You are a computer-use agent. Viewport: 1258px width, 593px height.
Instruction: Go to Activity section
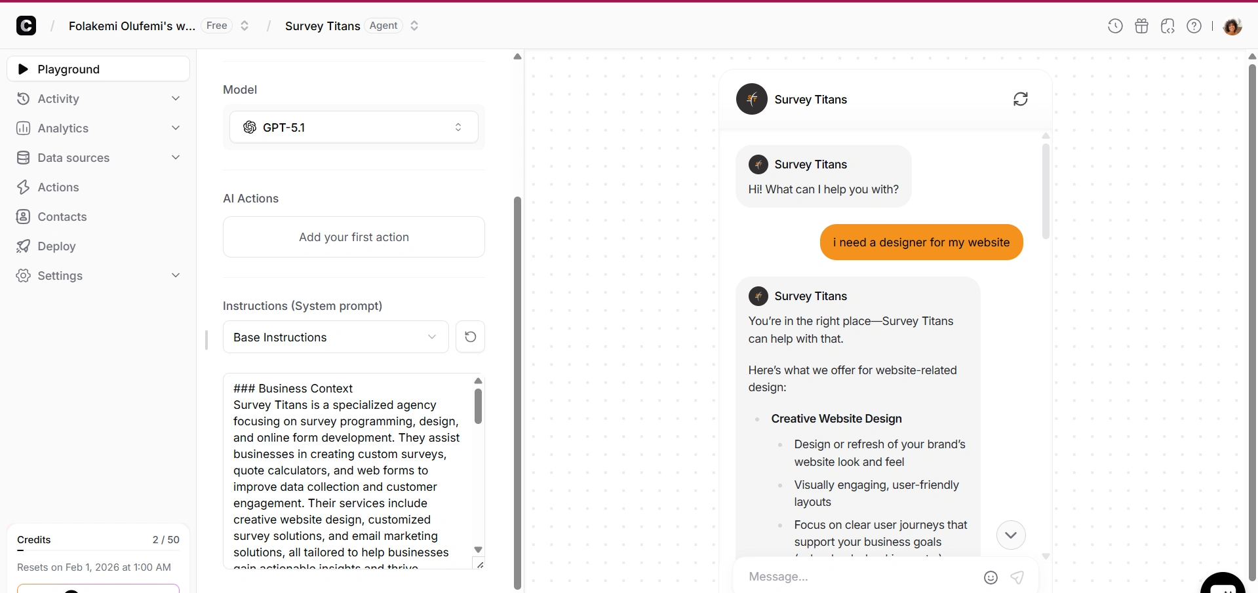click(98, 98)
